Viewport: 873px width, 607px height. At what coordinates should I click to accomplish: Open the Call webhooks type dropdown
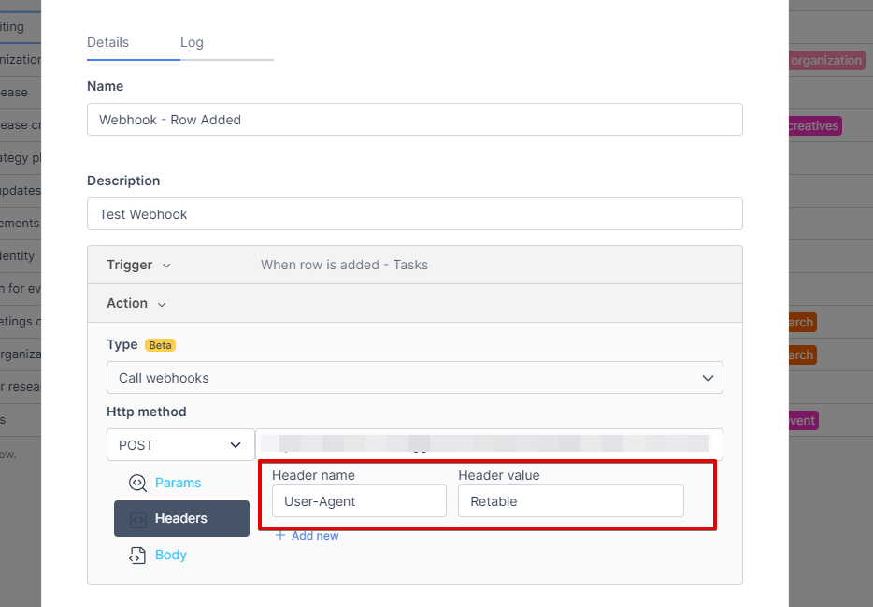[414, 378]
